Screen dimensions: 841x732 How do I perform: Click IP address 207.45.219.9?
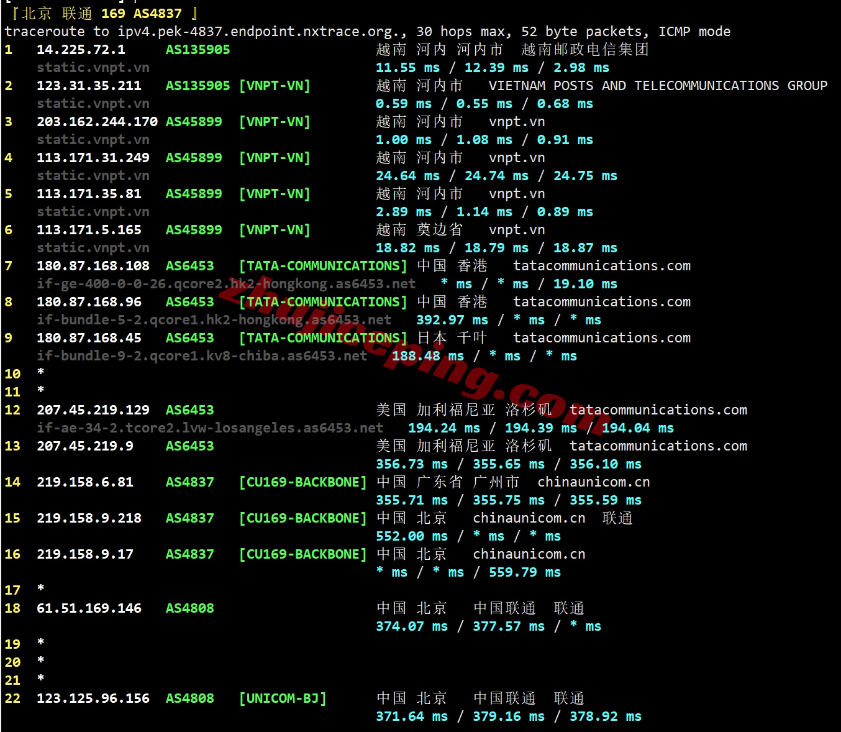point(85,446)
